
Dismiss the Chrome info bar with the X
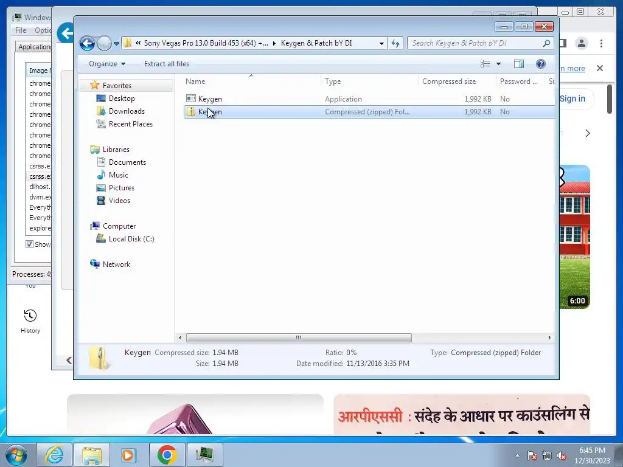pos(600,68)
